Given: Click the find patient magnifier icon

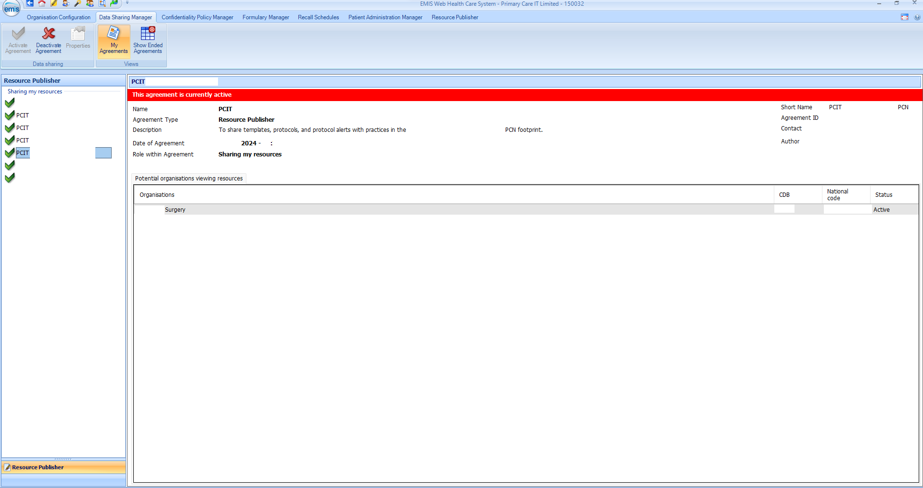Looking at the screenshot, I should [x=66, y=3].
